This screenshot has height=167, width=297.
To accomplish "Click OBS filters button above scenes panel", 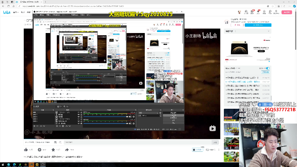I will click(66, 107).
